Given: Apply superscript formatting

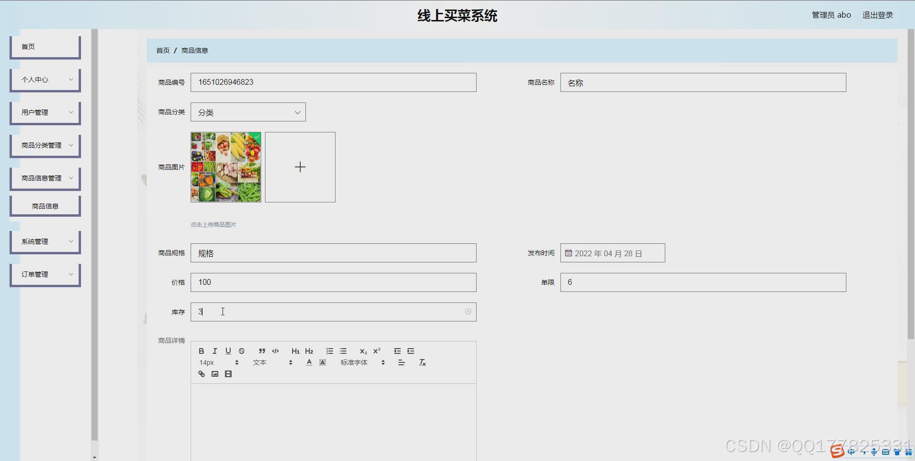Looking at the screenshot, I should tap(376, 351).
